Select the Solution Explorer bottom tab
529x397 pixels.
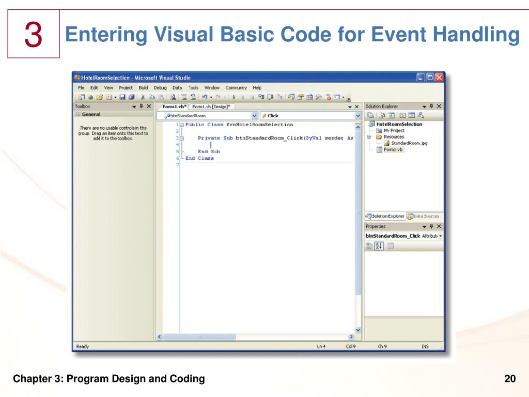tap(385, 216)
